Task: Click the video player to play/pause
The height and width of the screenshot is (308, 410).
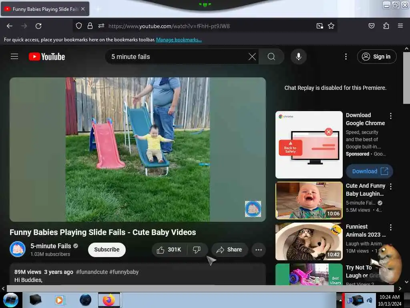Action: click(138, 149)
